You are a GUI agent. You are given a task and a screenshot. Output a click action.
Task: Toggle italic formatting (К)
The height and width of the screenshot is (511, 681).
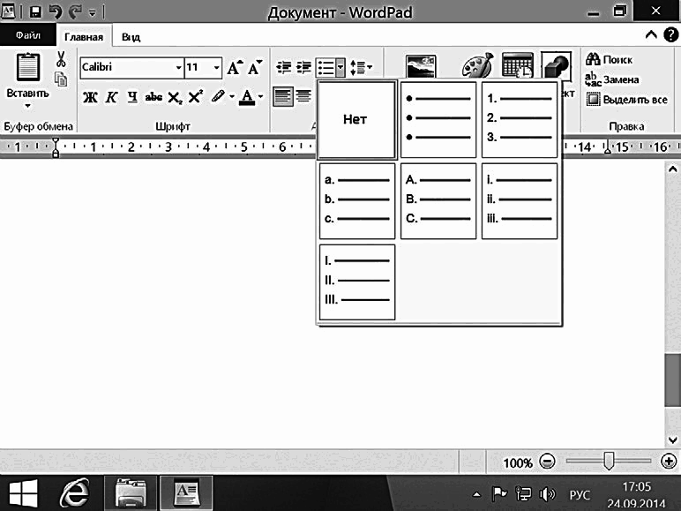pyautogui.click(x=112, y=97)
